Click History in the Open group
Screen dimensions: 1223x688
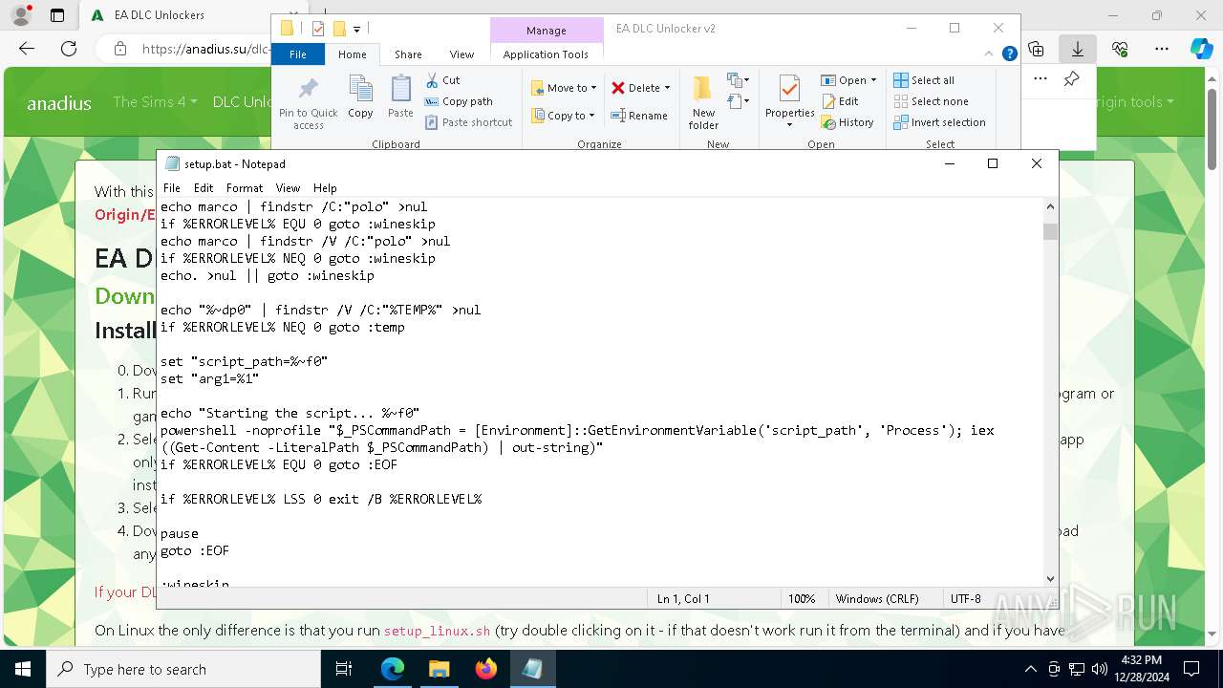click(848, 122)
